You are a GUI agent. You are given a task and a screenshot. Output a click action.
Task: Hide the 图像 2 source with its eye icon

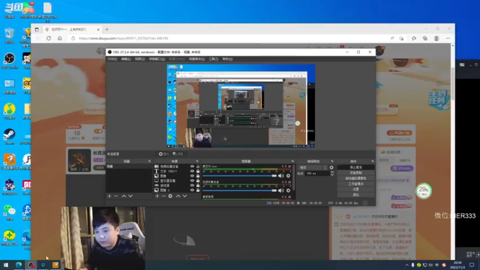coord(192,190)
